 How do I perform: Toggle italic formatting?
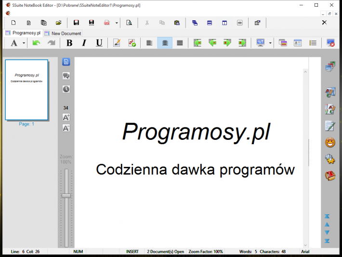tap(84, 43)
